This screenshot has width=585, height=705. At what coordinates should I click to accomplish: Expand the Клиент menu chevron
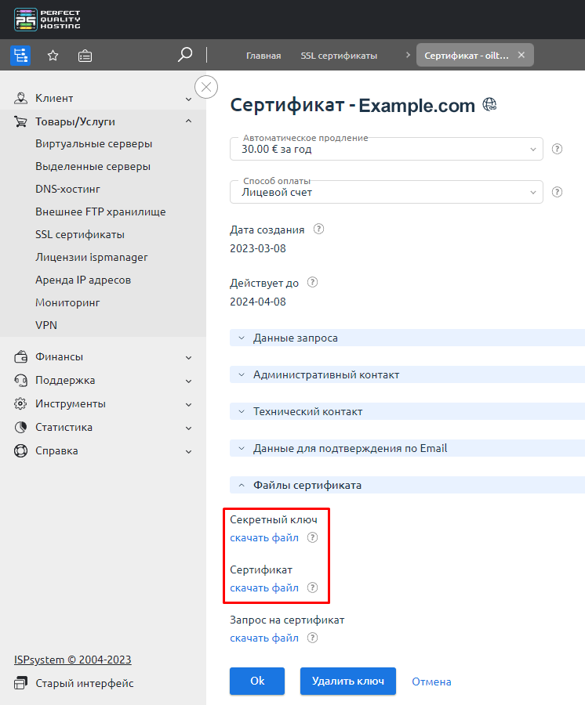tap(188, 99)
